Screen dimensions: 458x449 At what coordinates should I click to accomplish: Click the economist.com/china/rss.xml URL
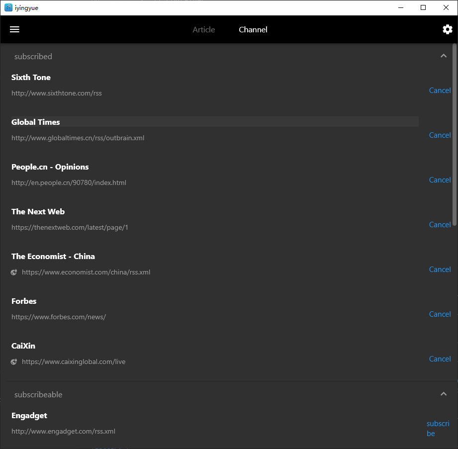(86, 272)
